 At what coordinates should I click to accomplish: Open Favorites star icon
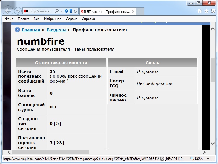(x=206, y=11)
